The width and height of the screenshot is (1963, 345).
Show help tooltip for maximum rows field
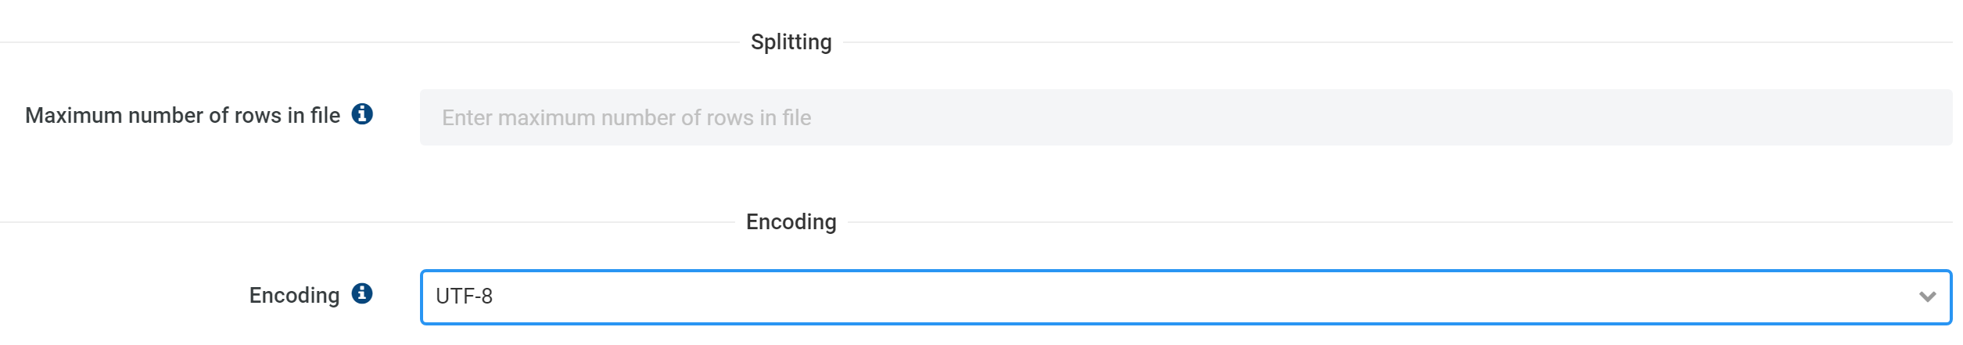click(361, 114)
